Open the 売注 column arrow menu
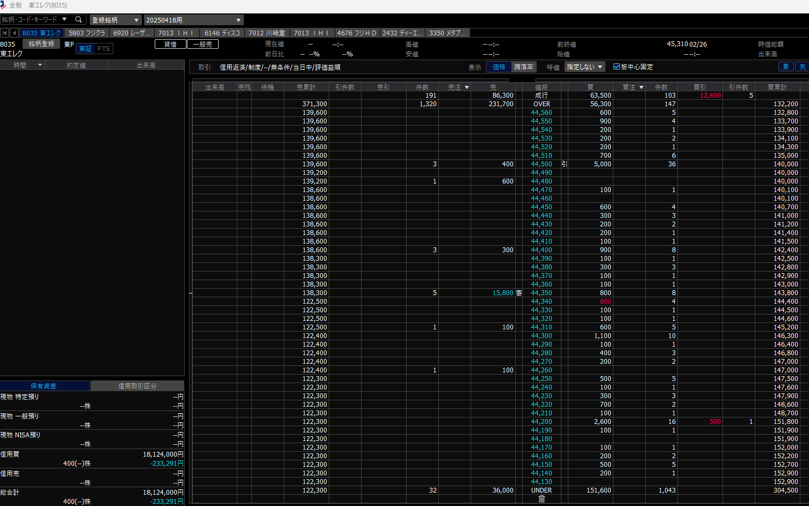 (466, 87)
